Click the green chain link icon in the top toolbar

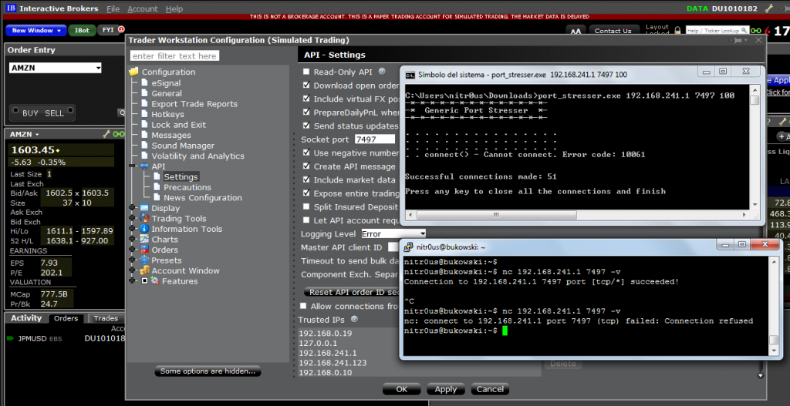(755, 31)
